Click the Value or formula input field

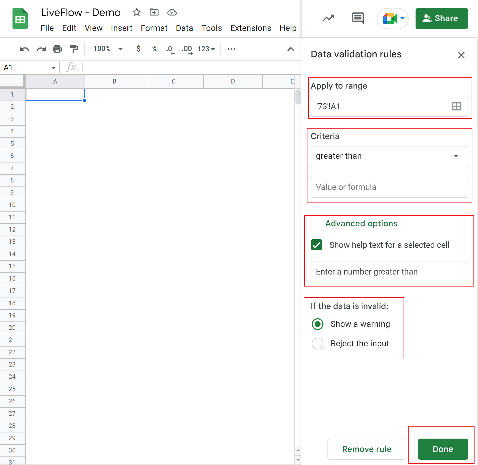389,187
